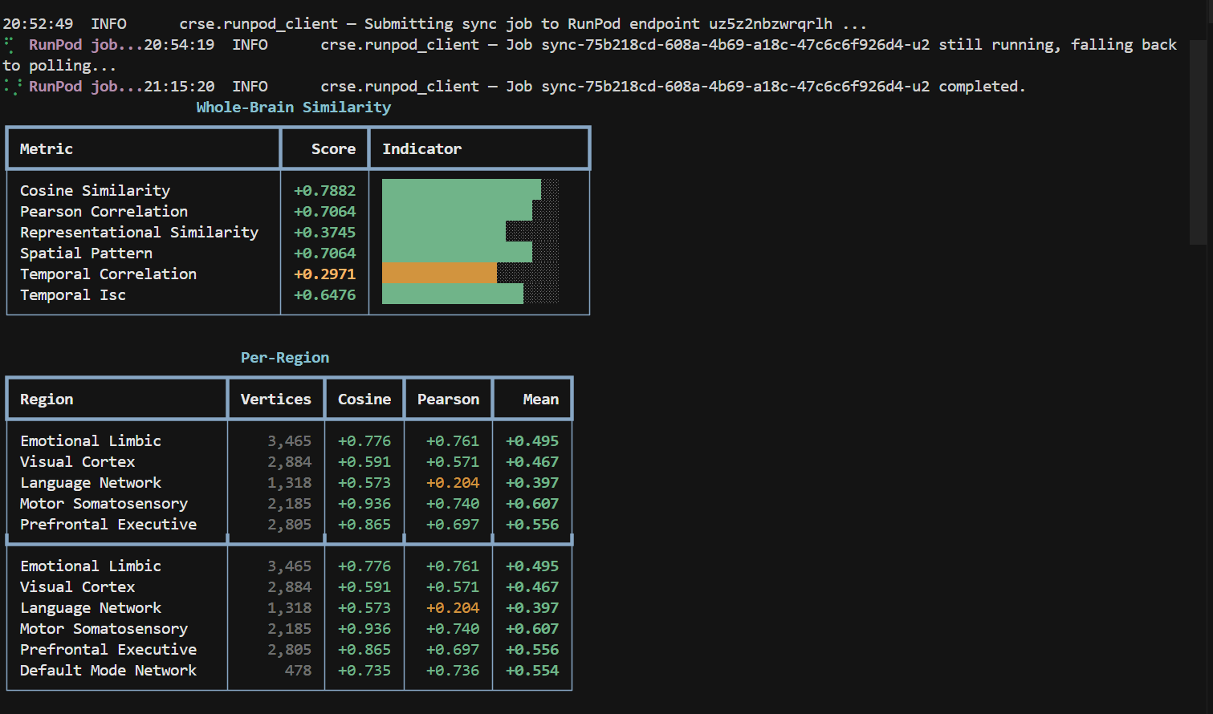Image resolution: width=1213 pixels, height=714 pixels.
Task: Click the endpoint ID 'uz5z2nbzwrqrlh' text
Action: click(x=770, y=24)
